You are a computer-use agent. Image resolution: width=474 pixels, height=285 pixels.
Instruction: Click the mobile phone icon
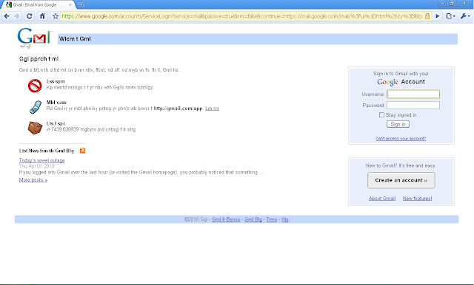[36, 107]
